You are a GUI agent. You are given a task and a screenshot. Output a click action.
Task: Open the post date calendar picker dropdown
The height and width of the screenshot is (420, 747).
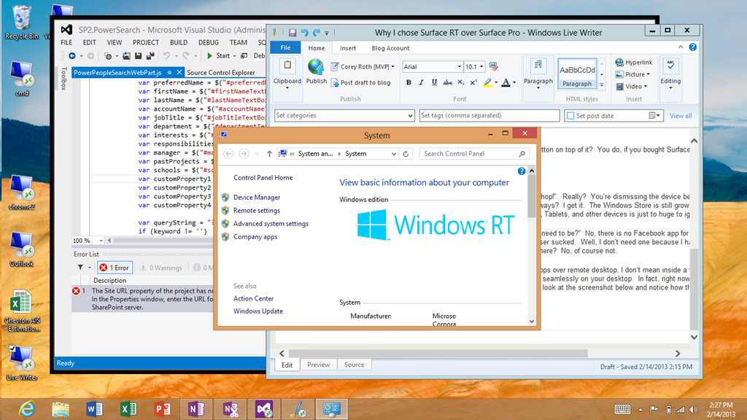click(x=654, y=116)
